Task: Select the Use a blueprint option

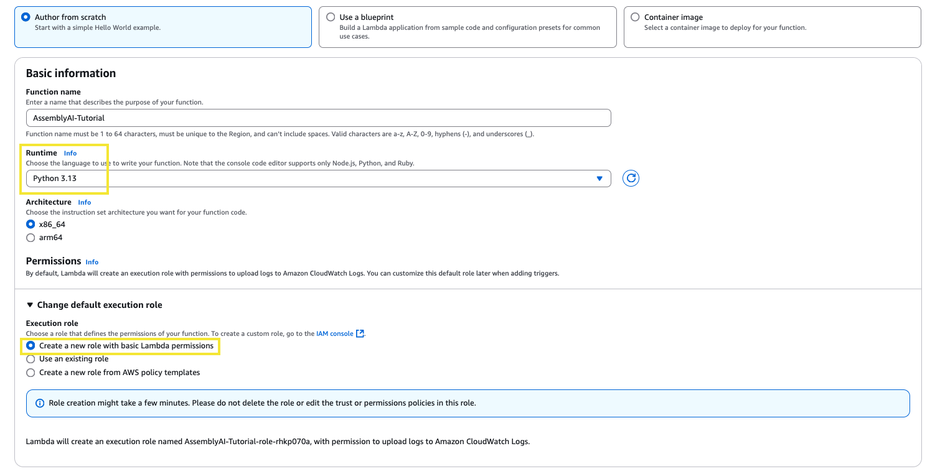Action: click(x=331, y=17)
